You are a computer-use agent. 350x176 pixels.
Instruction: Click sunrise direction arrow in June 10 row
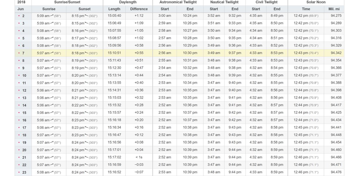(52, 75)
